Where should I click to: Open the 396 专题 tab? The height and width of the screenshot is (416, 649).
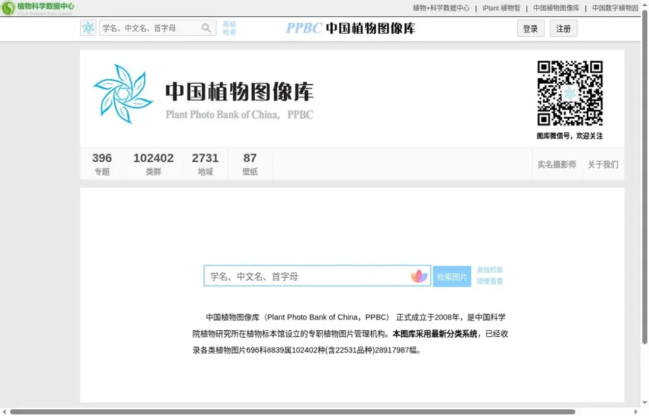coord(102,163)
